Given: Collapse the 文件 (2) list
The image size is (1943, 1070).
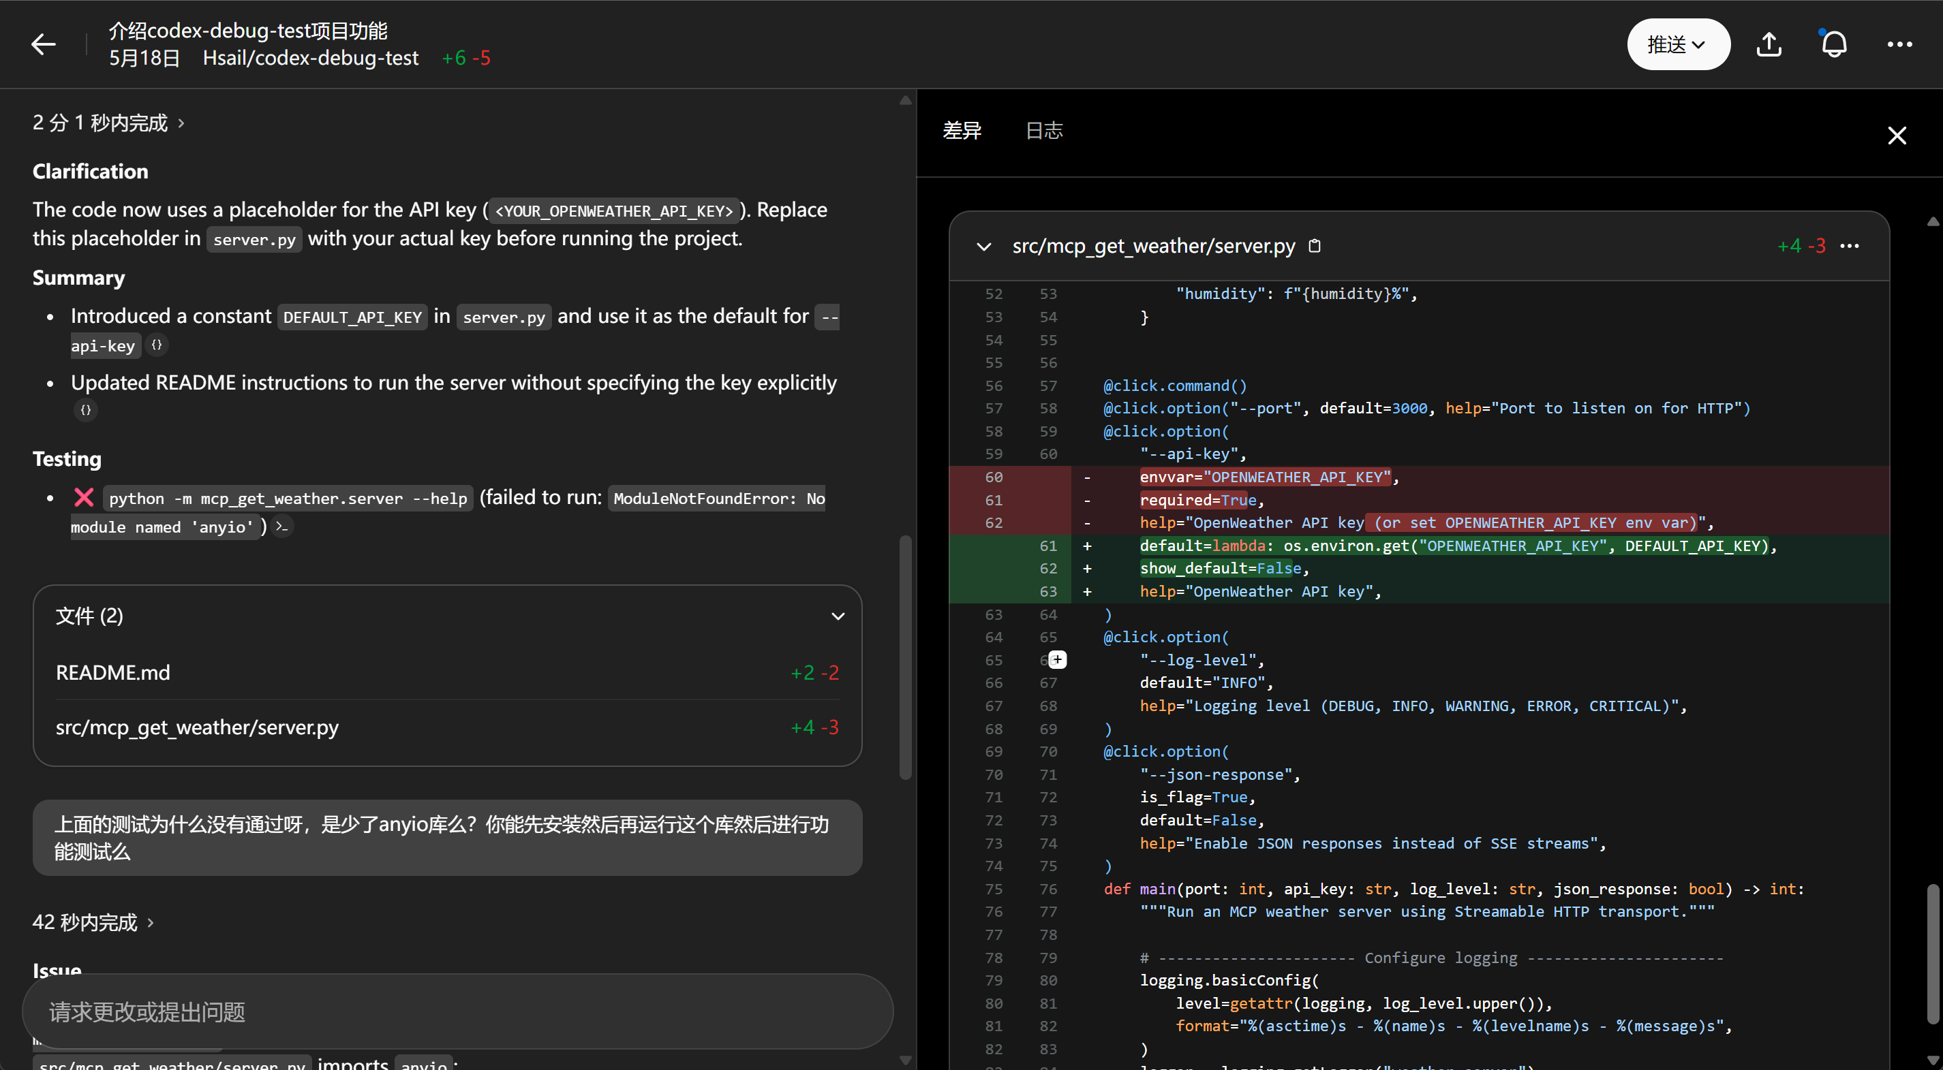Looking at the screenshot, I should tap(837, 616).
